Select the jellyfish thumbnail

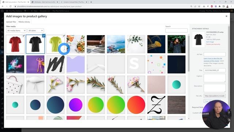tap(156, 44)
